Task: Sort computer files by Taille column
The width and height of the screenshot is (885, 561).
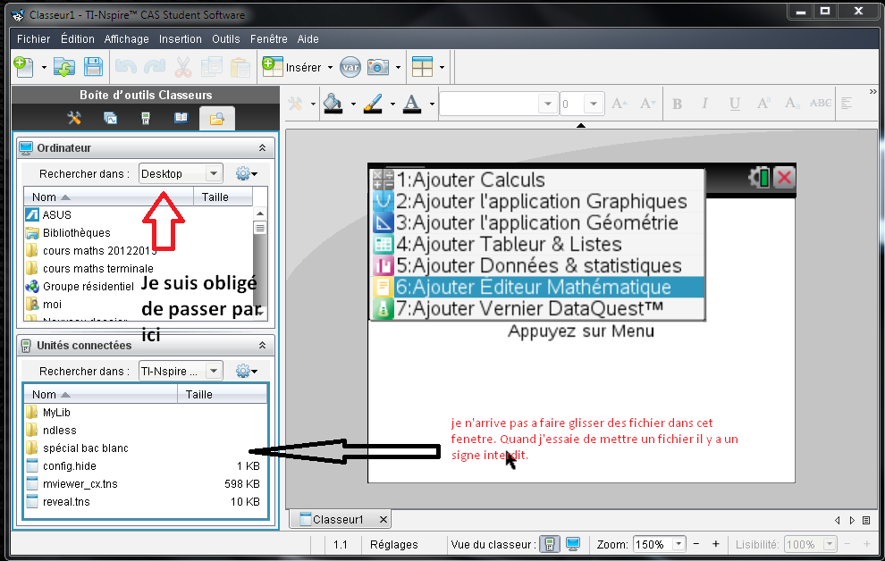Action: [x=223, y=197]
